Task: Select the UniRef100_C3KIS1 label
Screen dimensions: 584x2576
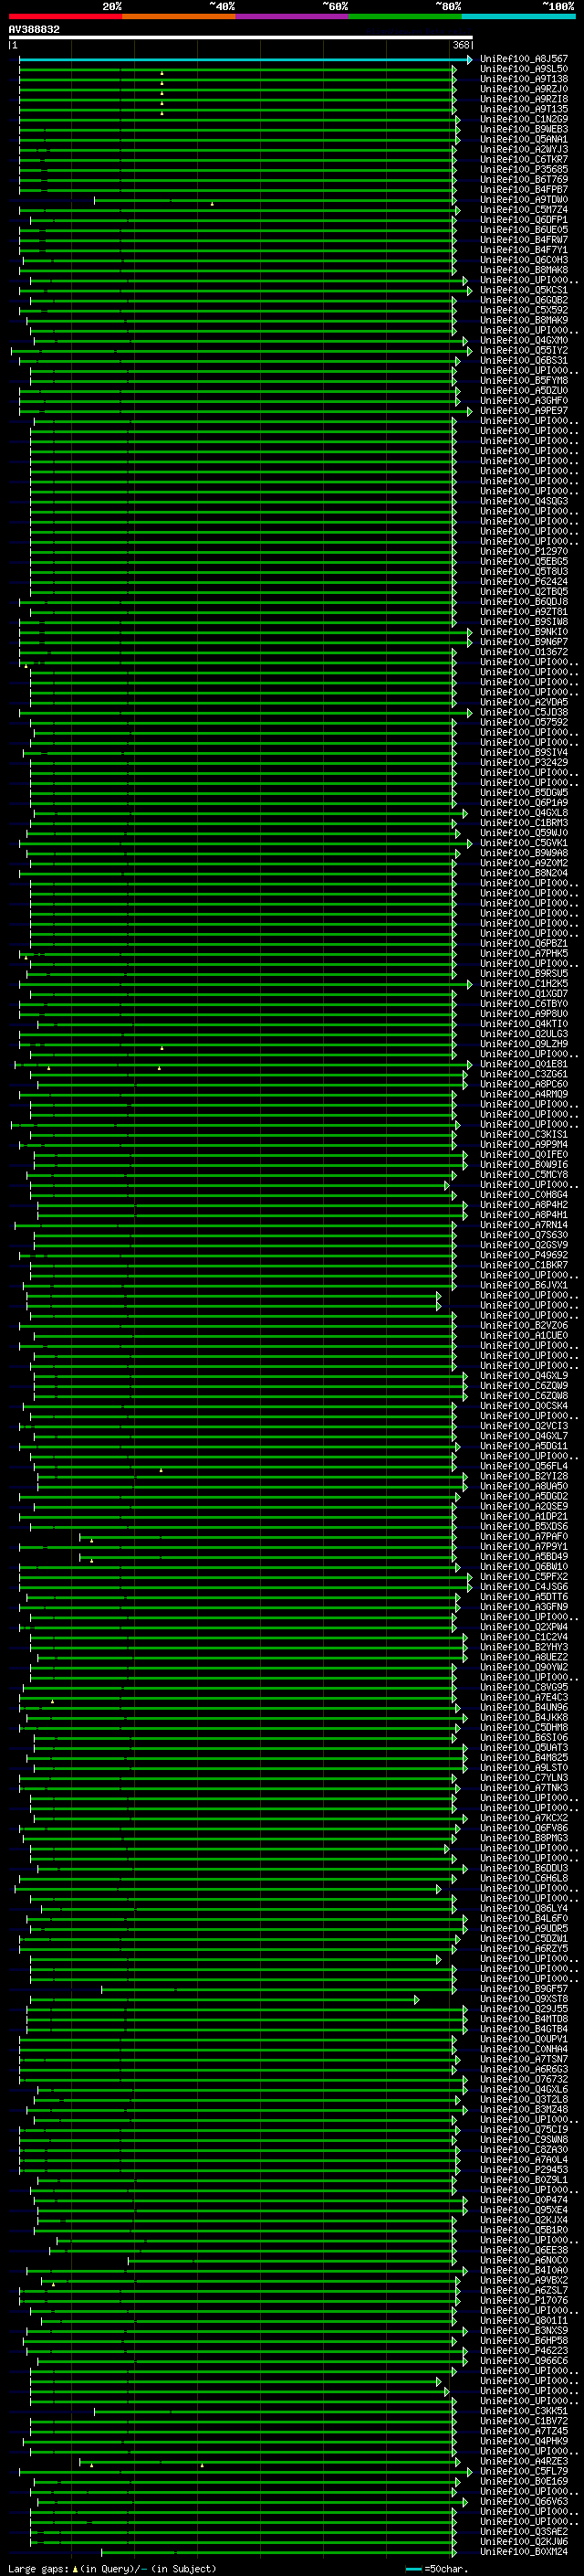Action: tap(524, 1135)
